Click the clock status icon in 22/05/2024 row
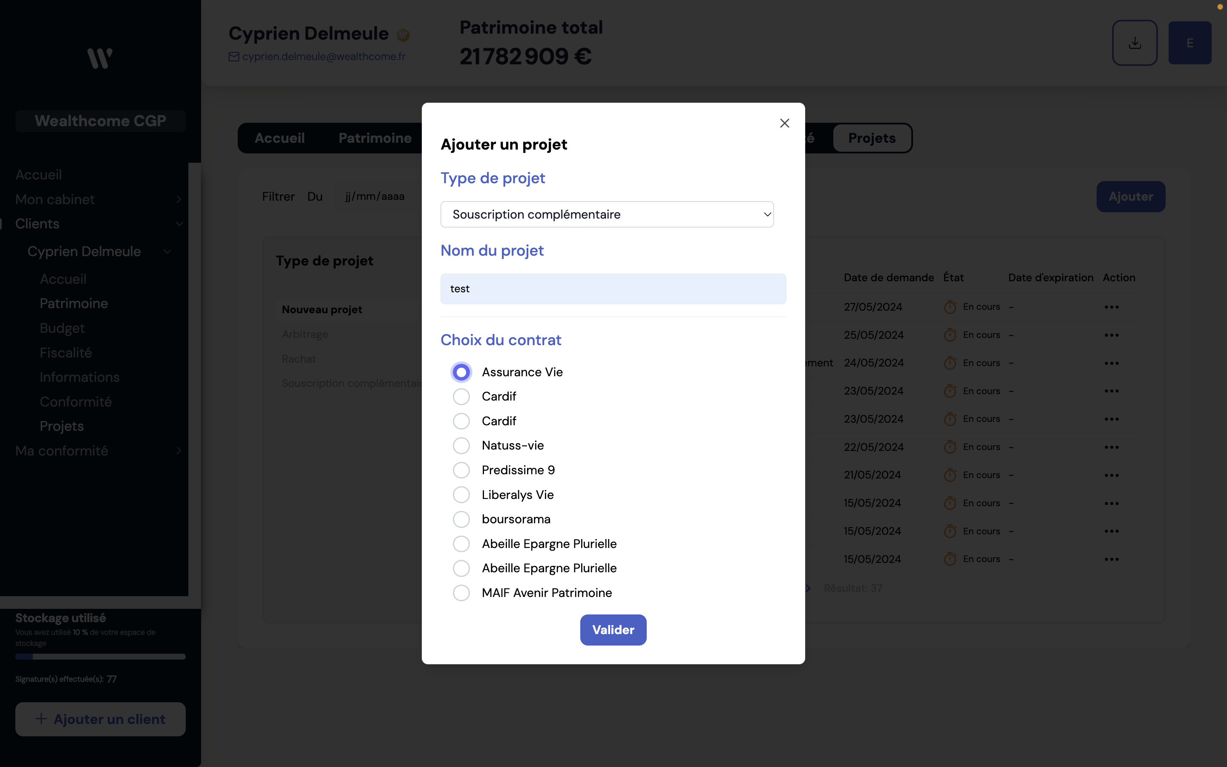1227x767 pixels. 950,447
